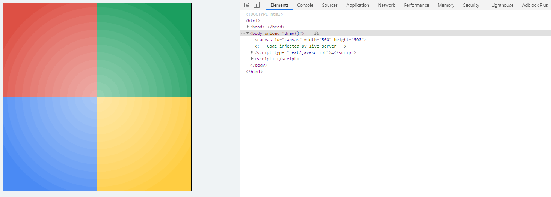Screen dimensions: 551x197
Task: Collapse the body element node
Action: (248, 33)
